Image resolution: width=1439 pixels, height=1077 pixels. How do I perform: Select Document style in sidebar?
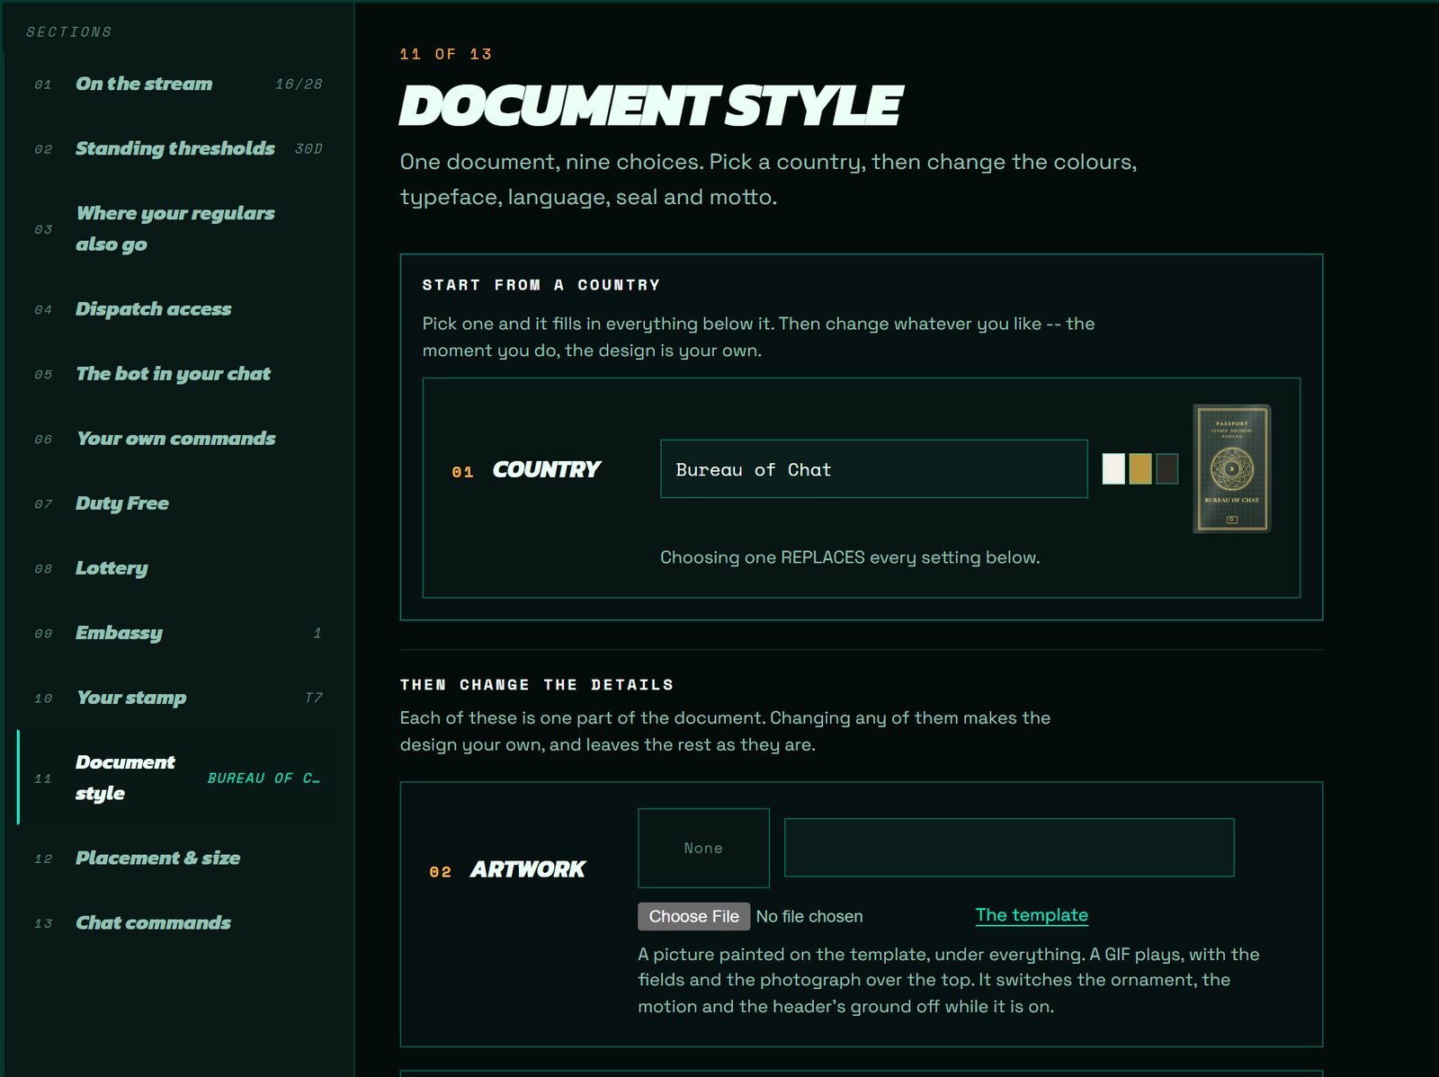[x=178, y=778]
